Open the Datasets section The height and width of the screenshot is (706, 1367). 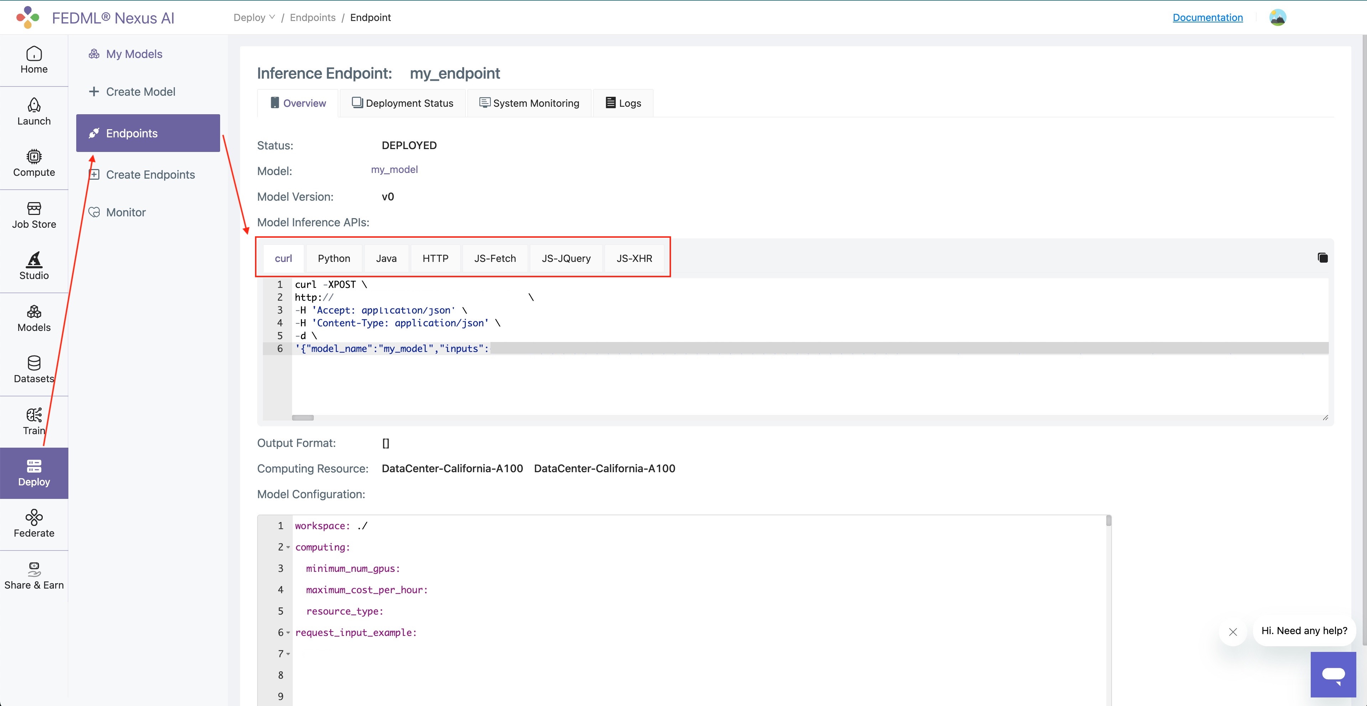point(34,370)
